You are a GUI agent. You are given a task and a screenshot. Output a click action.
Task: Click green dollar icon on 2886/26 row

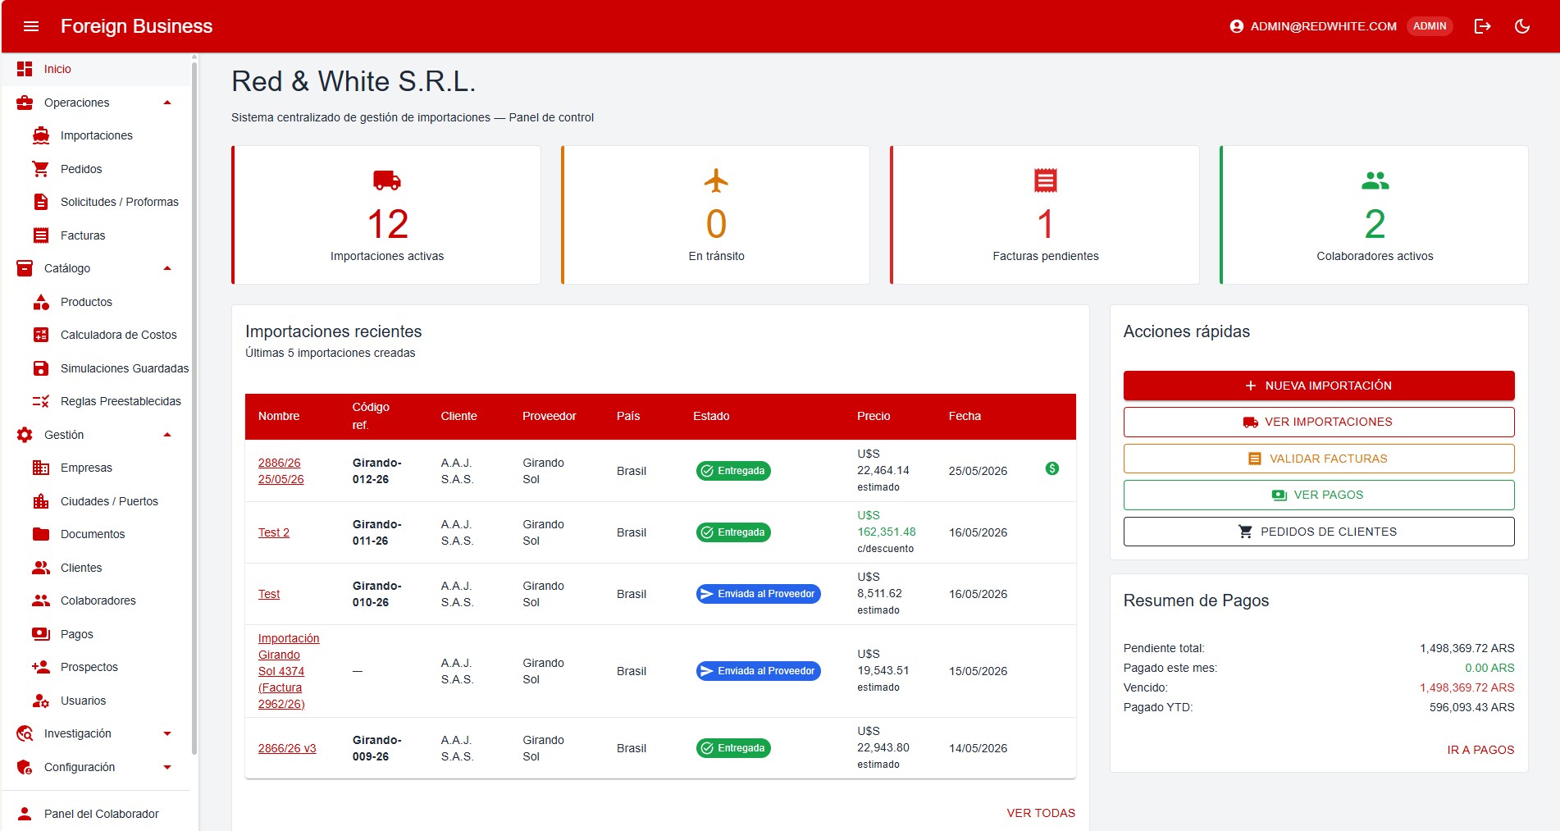(x=1052, y=468)
